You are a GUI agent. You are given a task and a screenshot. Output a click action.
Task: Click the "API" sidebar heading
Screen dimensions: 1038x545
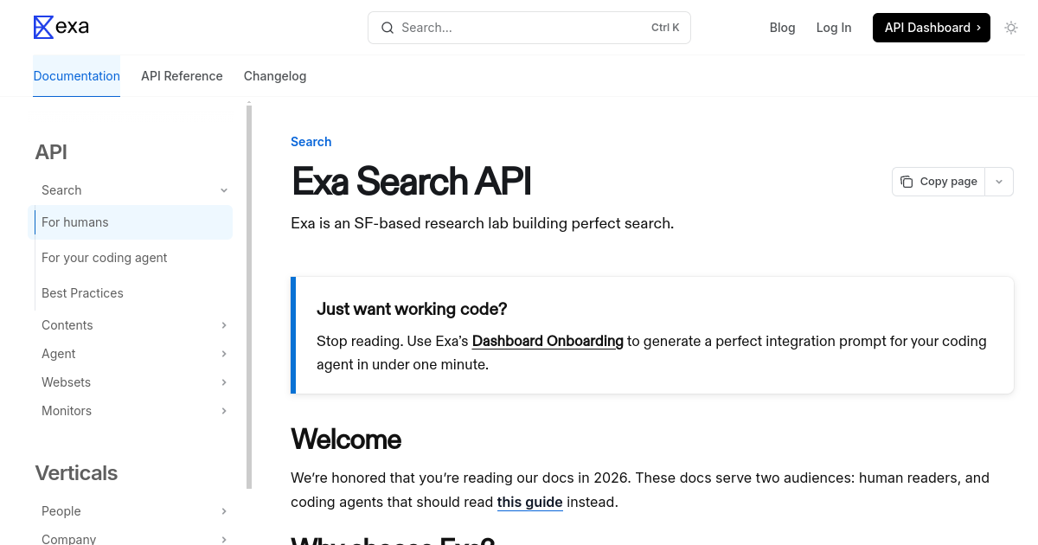[51, 152]
